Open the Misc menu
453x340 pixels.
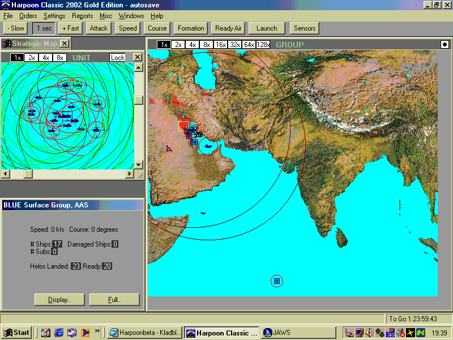(x=106, y=16)
